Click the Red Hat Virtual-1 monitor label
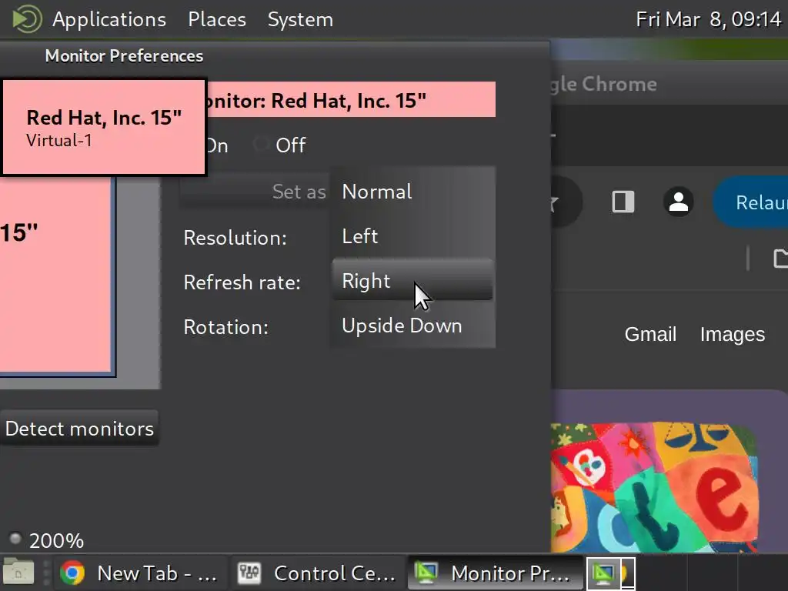This screenshot has width=788, height=591. 104,127
